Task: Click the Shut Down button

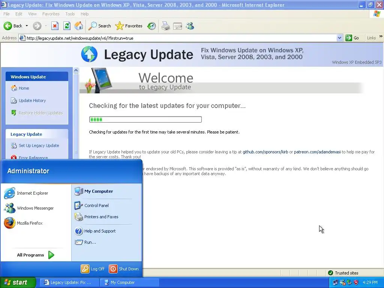Action: pyautogui.click(x=124, y=268)
